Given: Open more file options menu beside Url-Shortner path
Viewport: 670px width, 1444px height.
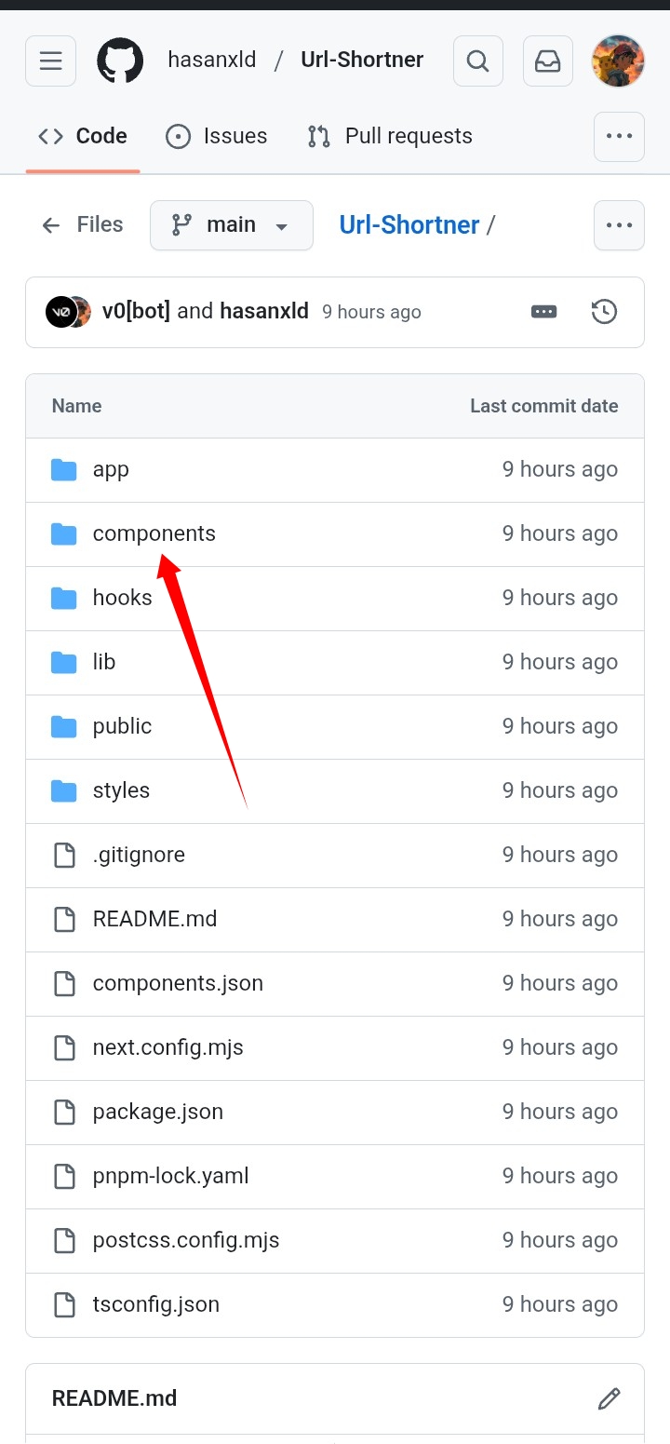Looking at the screenshot, I should click(619, 225).
